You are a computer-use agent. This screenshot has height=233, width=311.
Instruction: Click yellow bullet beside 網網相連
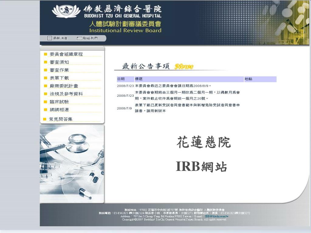coord(46,110)
